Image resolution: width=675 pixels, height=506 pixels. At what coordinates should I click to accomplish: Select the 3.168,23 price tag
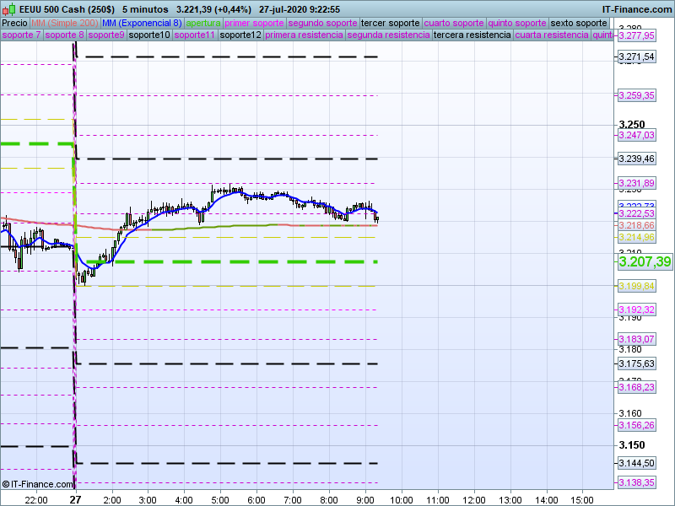[x=636, y=387]
